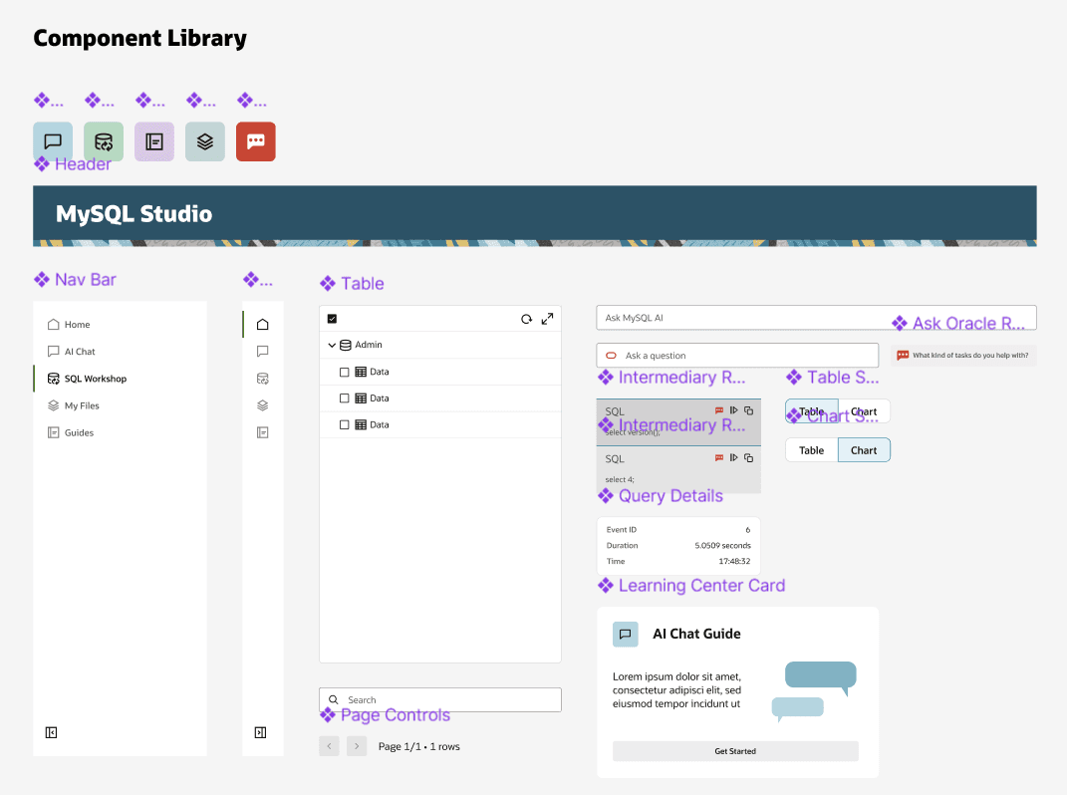Collapse the Admin database tree row
Screen dimensions: 1067x795
[332, 345]
